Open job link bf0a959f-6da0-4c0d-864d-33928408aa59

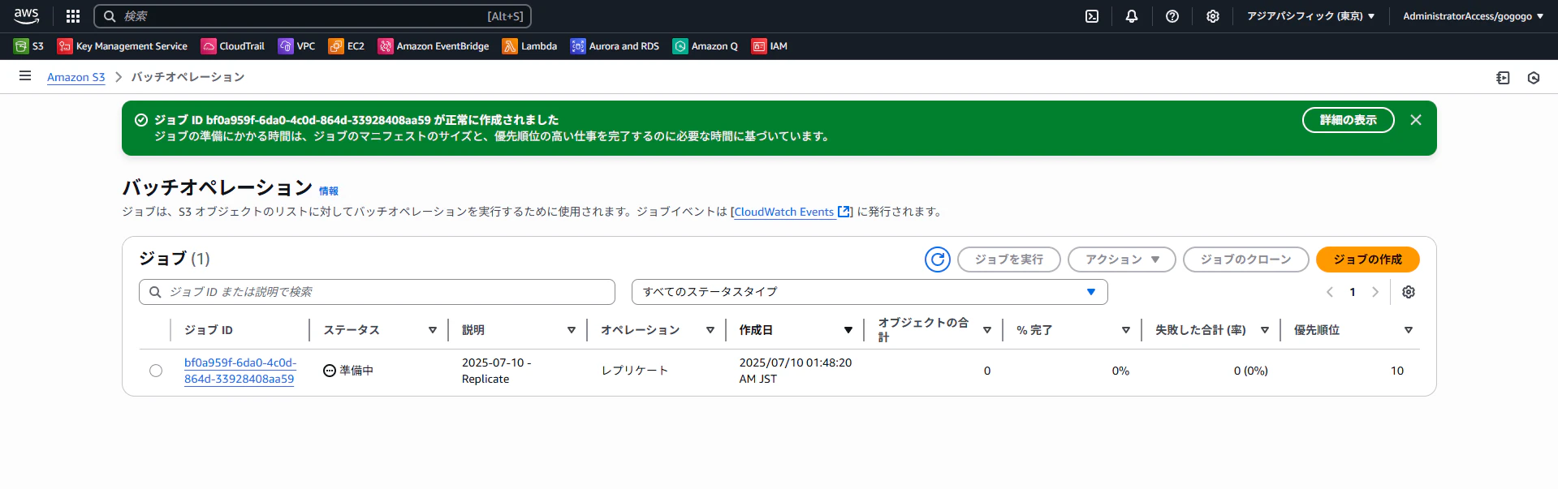click(x=240, y=371)
